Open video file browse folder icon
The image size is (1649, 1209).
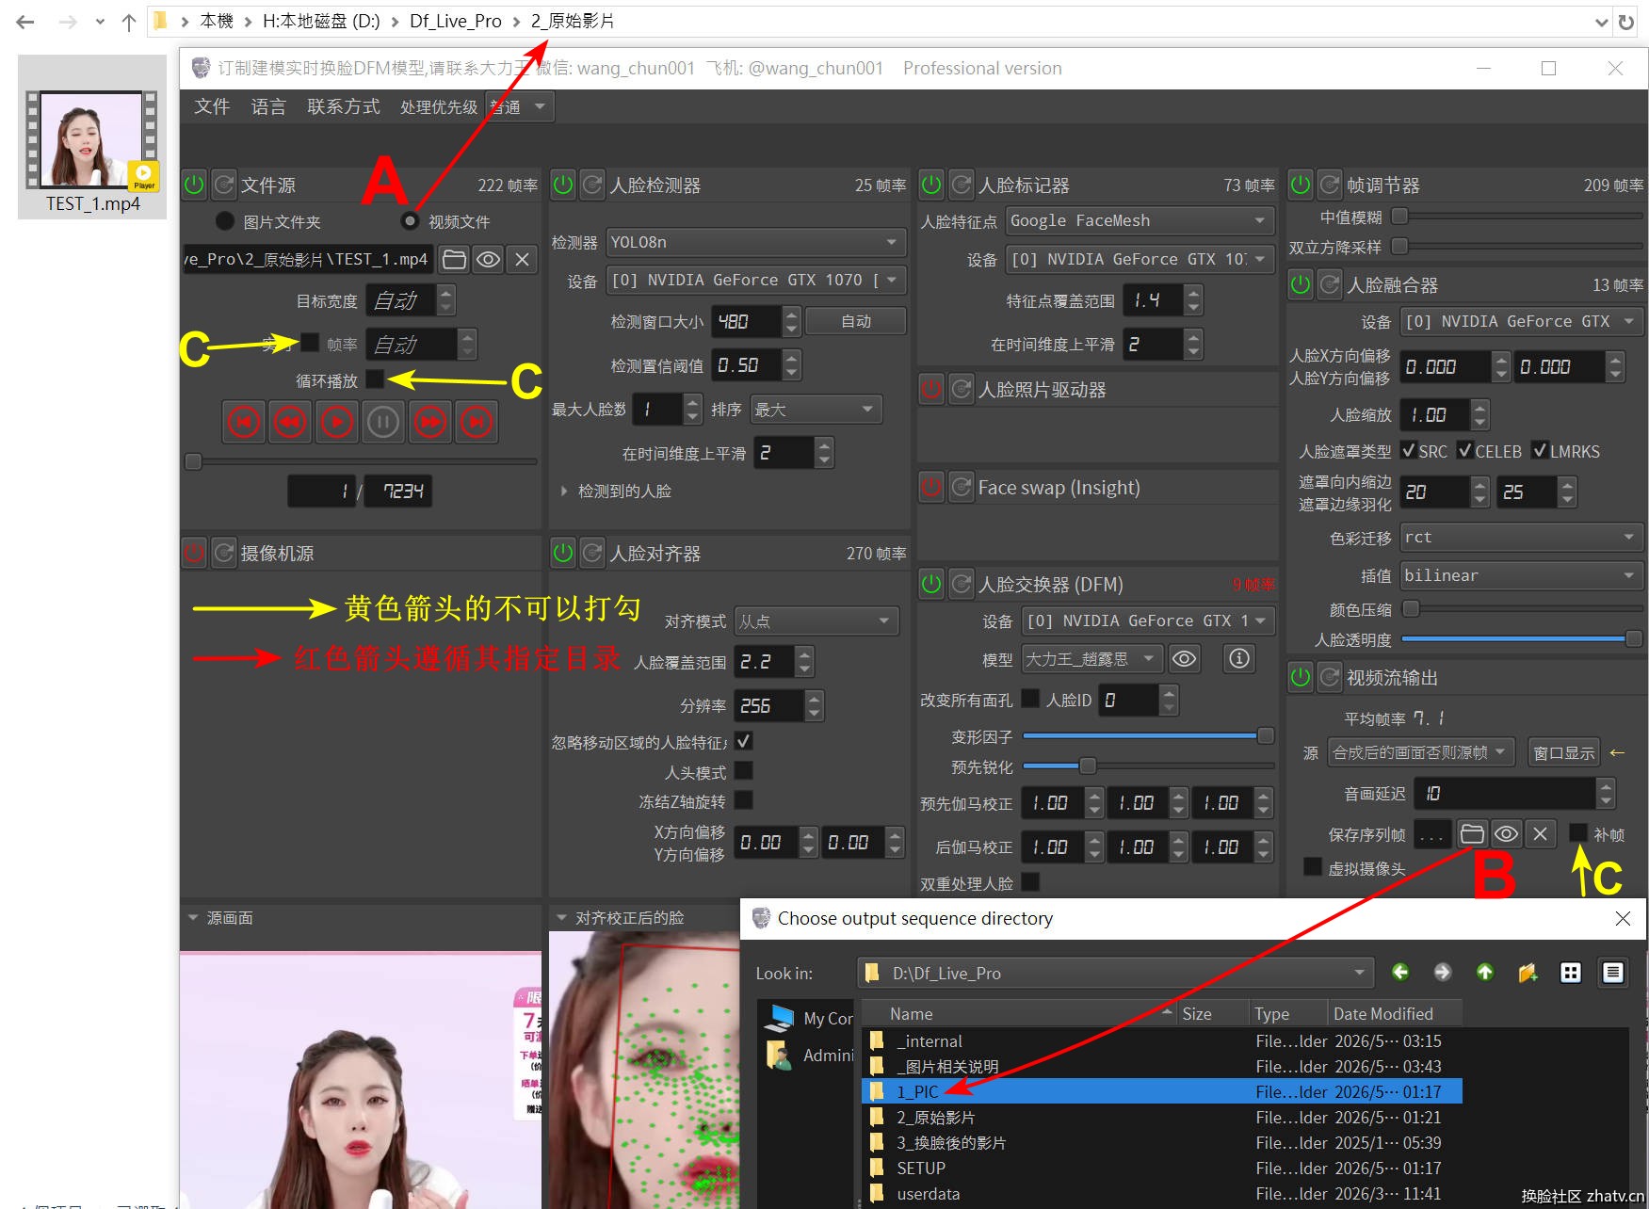pos(455,259)
